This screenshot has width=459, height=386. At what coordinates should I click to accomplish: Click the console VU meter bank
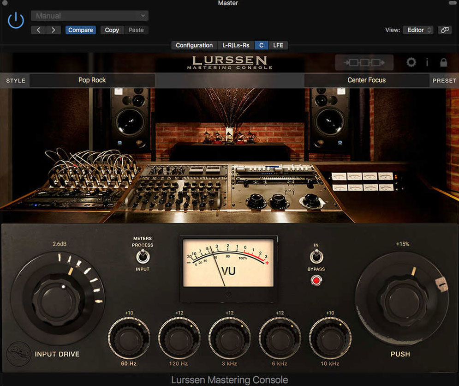(363, 182)
